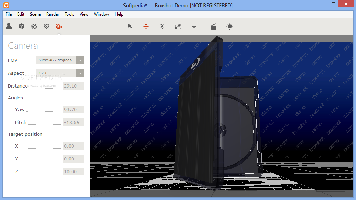356x200 pixels.
Task: Open the Tools menu
Action: 69,14
